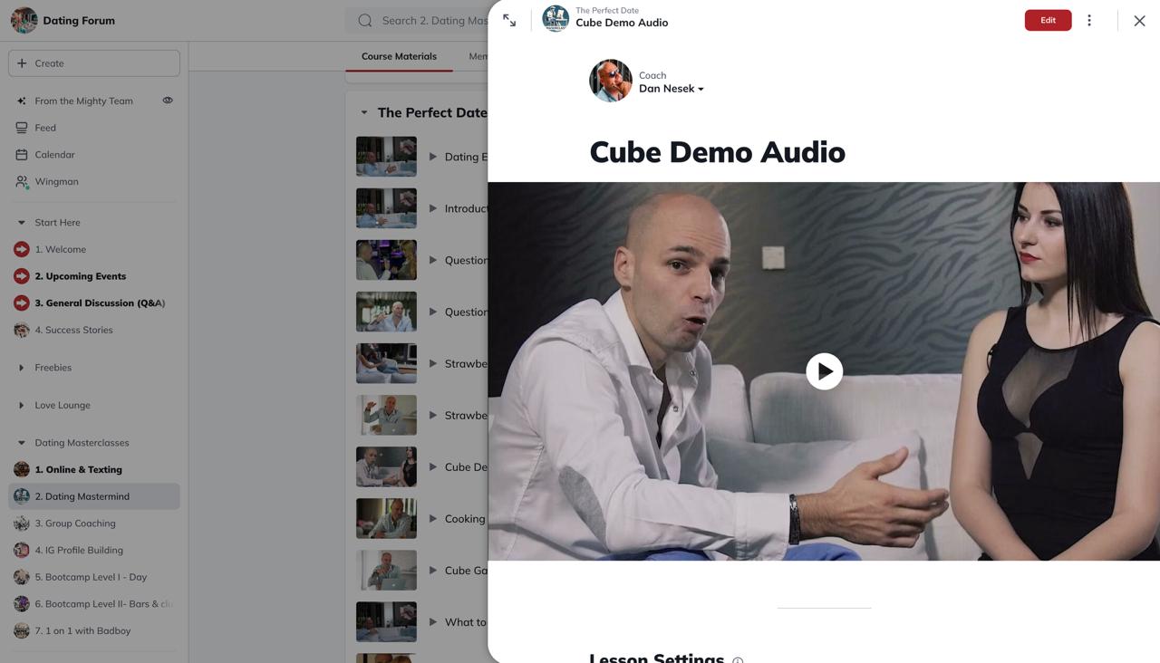Open 4. Success Stories space
Viewport: 1160px width, 663px height.
tap(73, 330)
